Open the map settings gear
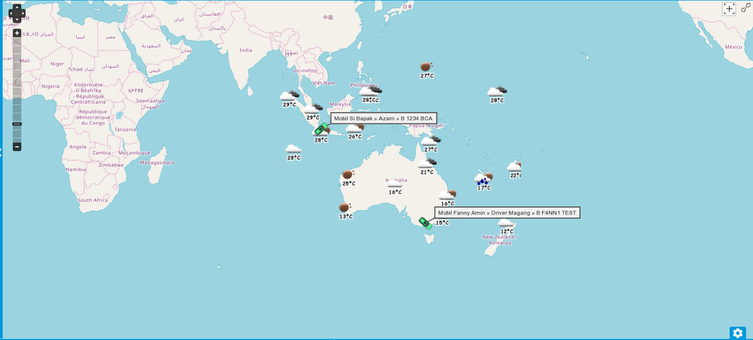 [x=738, y=333]
